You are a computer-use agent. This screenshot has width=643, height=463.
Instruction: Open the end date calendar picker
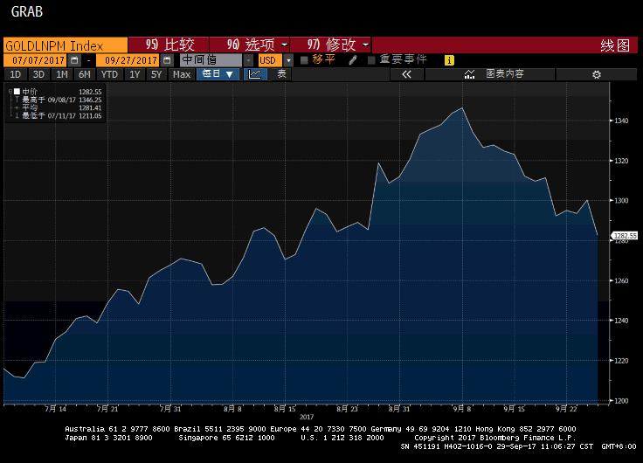166,60
